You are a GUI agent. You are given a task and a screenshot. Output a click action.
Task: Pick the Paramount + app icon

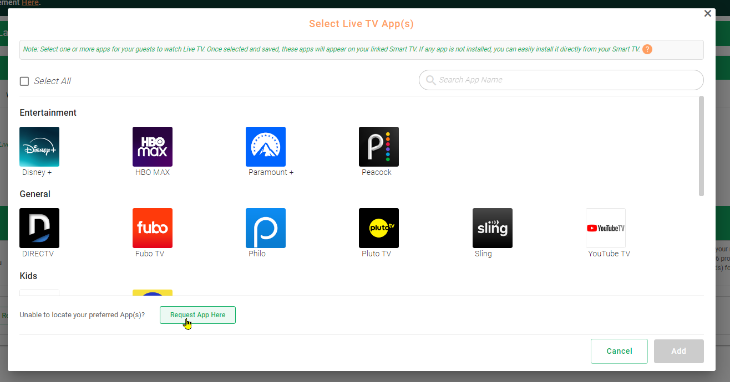click(266, 147)
